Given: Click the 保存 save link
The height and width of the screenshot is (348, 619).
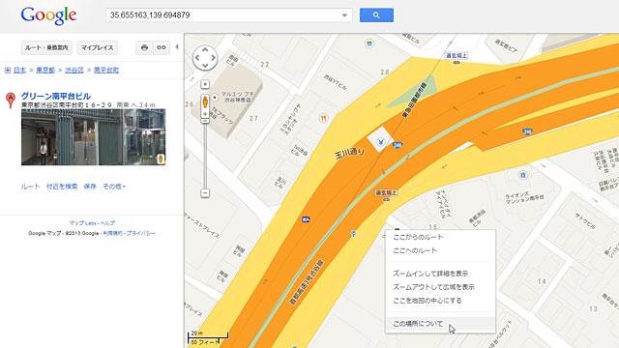Looking at the screenshot, I should [90, 187].
